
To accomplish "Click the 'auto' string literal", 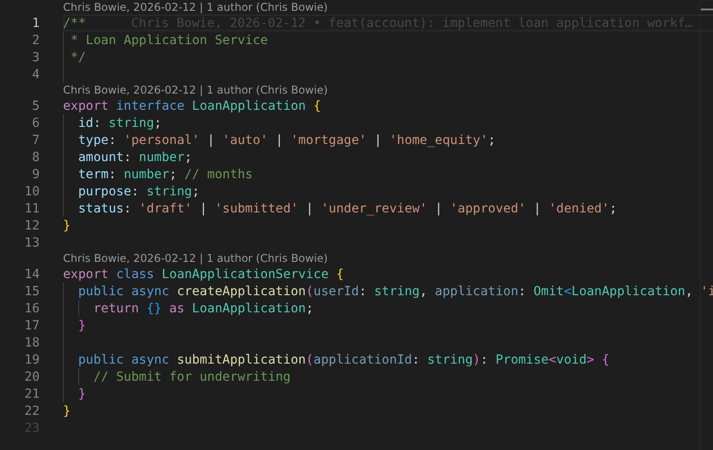I will coord(245,140).
